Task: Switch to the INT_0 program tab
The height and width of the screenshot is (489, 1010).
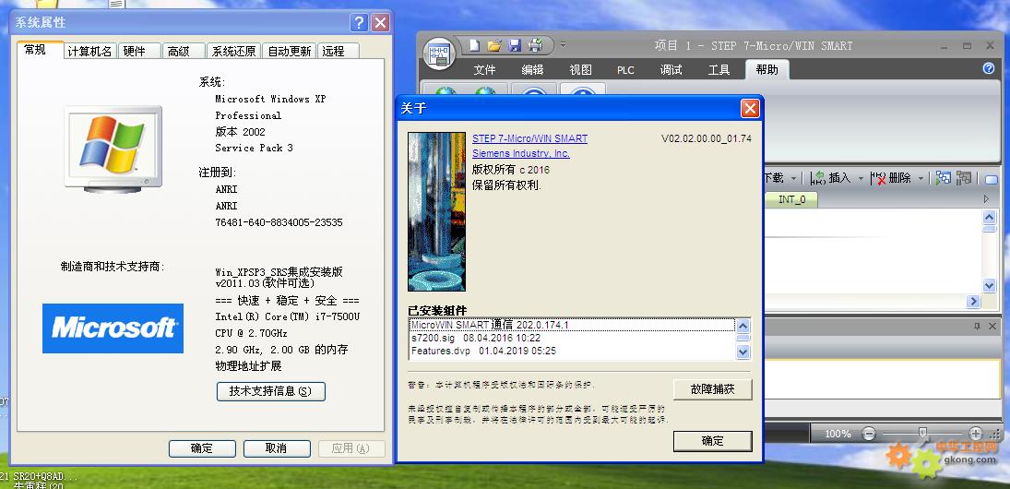Action: [791, 199]
